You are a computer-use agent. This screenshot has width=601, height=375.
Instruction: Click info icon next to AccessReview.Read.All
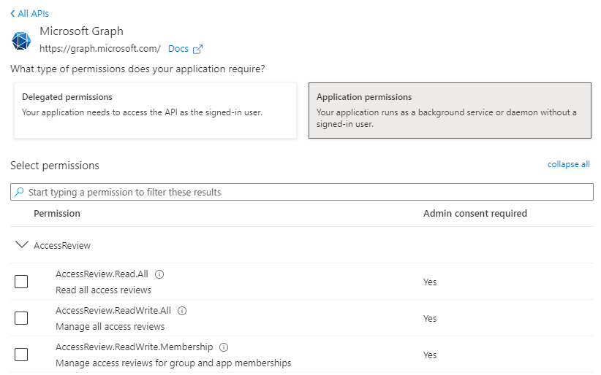pos(159,274)
